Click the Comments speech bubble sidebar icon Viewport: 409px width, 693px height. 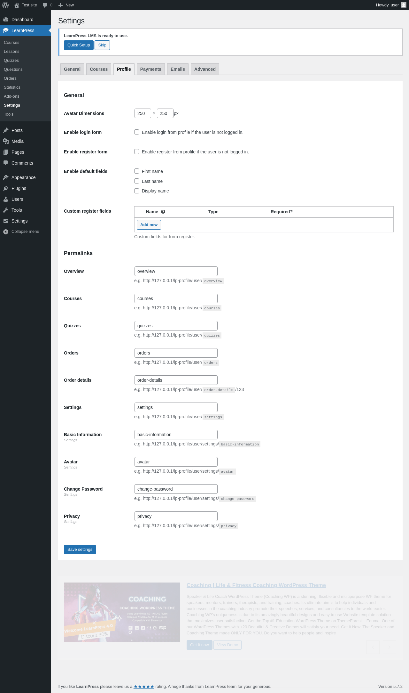[x=6, y=163]
